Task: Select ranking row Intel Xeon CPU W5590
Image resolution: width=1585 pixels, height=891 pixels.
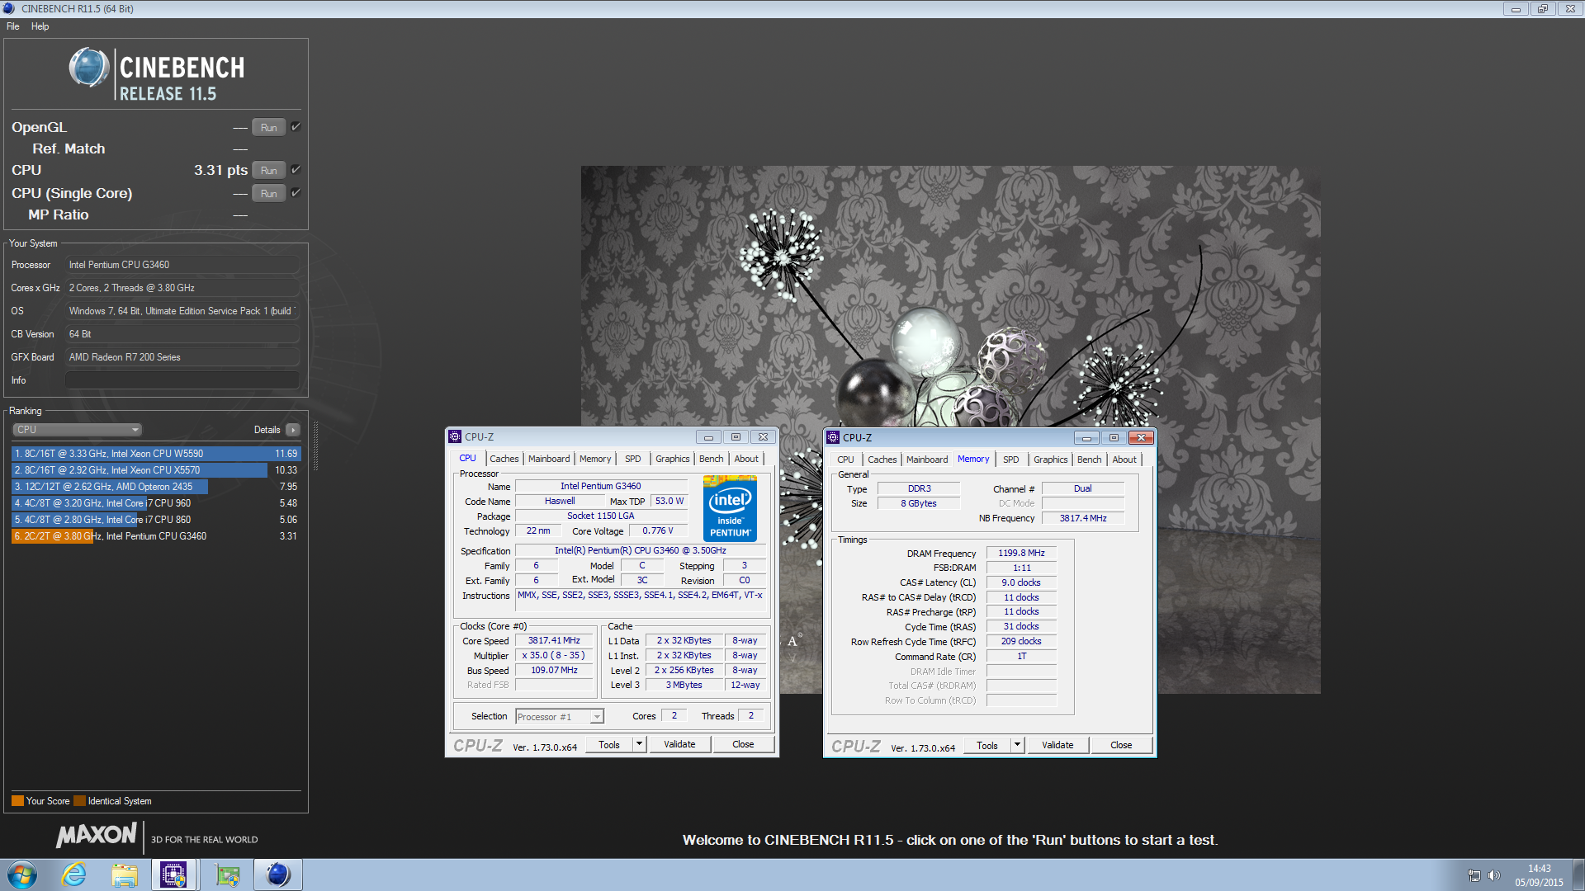Action: pos(155,454)
